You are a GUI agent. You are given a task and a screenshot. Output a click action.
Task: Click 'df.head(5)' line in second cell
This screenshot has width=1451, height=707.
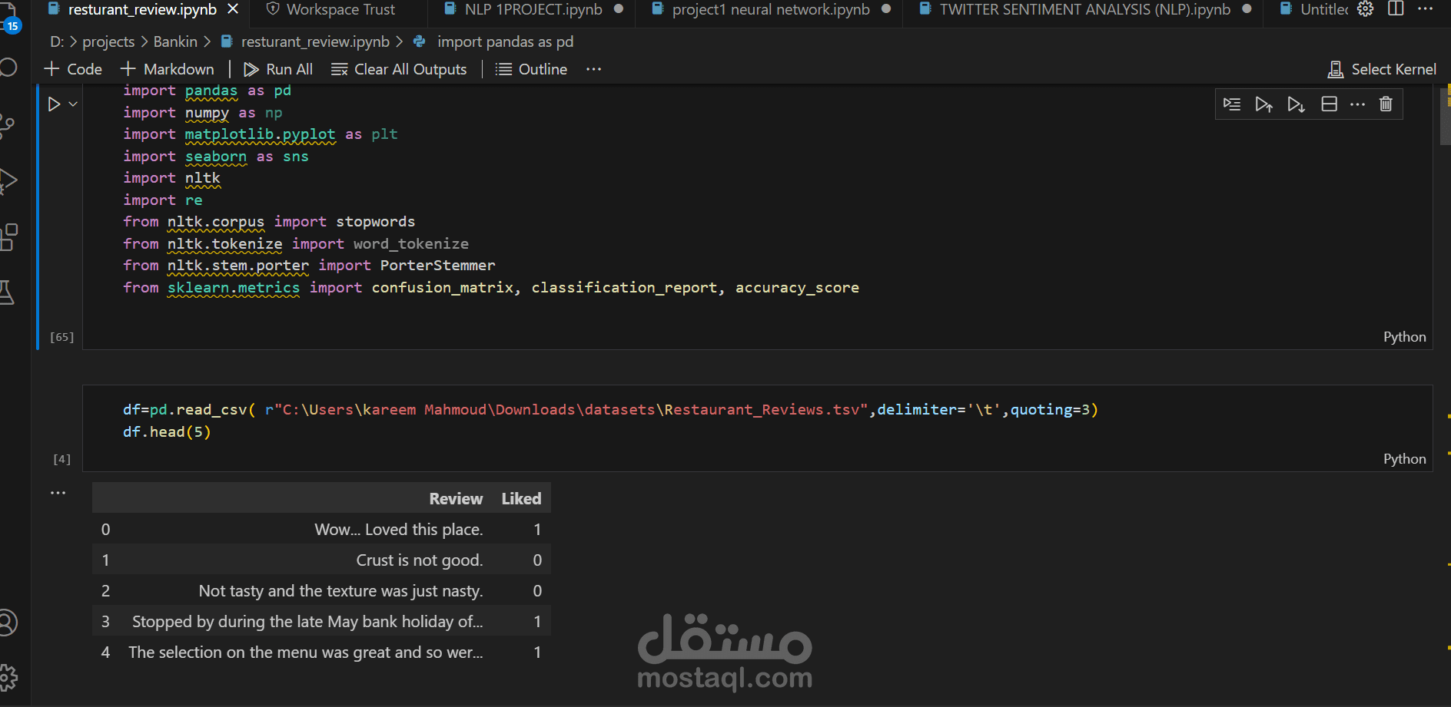pyautogui.click(x=167, y=432)
